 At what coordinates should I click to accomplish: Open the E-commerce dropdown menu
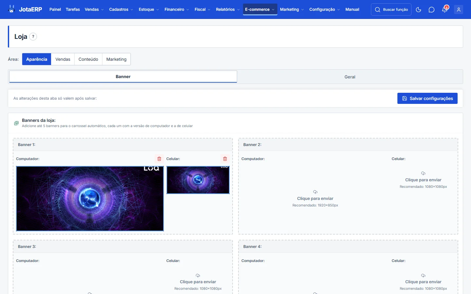(x=260, y=9)
